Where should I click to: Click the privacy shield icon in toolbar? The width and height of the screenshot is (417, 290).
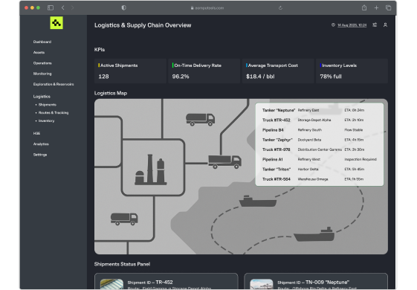123,7
